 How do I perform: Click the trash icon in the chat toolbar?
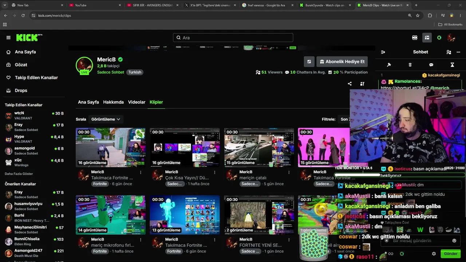click(410, 65)
